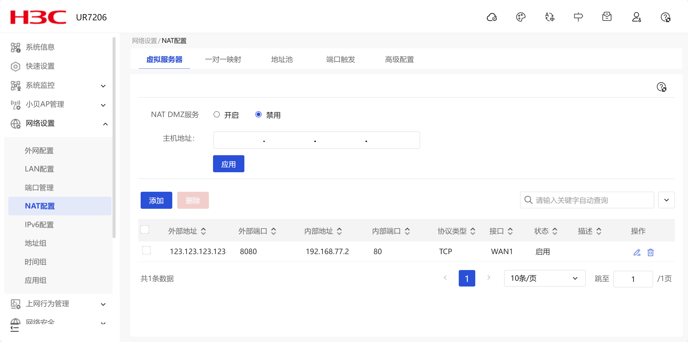688x342 pixels.
Task: Edit the 123.123.123.123 virtual server entry
Action: (x=637, y=252)
